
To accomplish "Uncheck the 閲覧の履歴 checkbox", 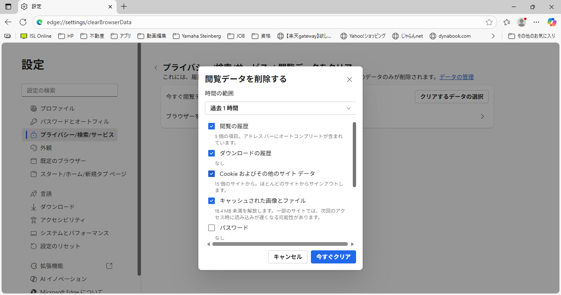I will (x=212, y=126).
